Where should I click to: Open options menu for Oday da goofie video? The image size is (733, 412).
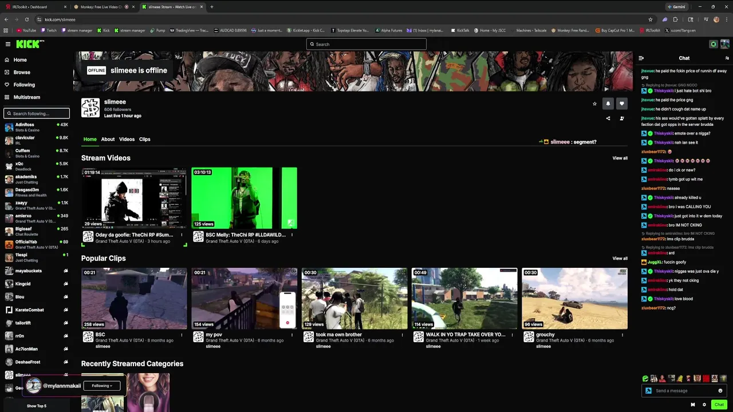pos(182,235)
